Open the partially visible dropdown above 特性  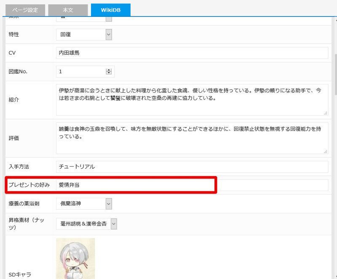click(109, 18)
